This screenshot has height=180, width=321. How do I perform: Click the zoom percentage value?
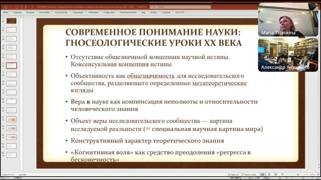pos(312,174)
